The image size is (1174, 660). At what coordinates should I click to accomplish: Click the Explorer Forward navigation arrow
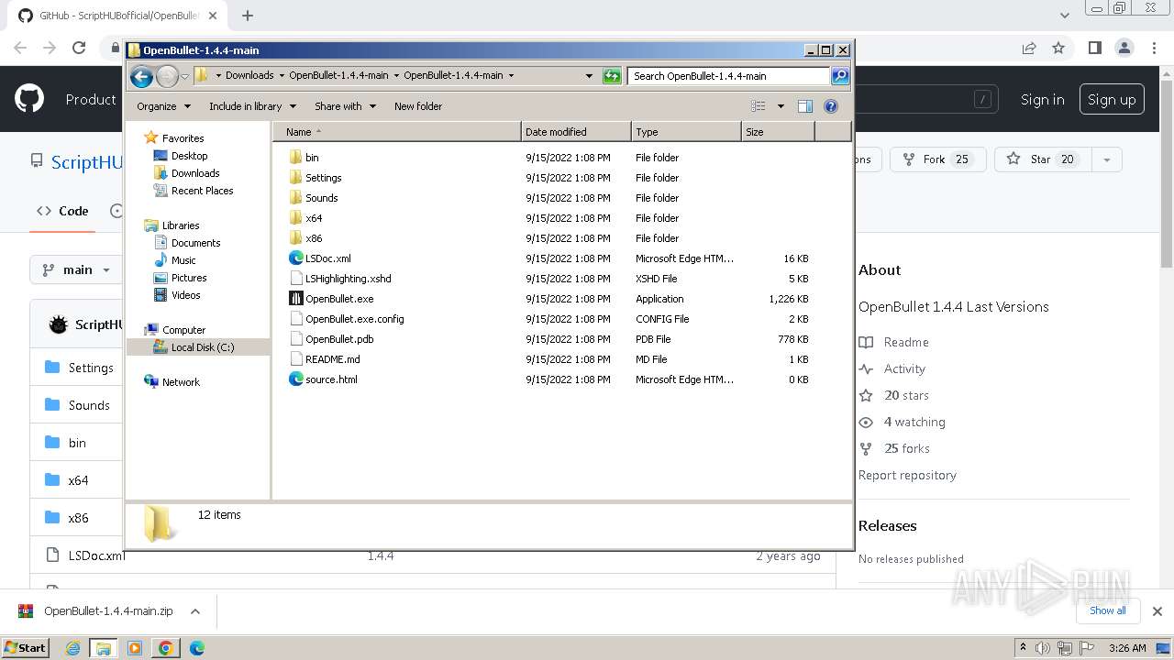click(x=167, y=76)
